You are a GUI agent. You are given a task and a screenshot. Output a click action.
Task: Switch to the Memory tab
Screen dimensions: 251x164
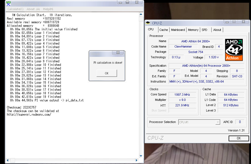193,30
